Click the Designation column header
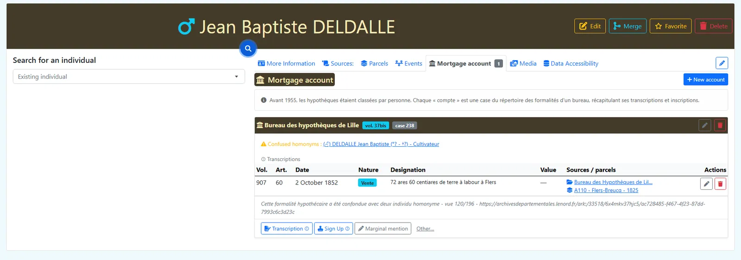The height and width of the screenshot is (260, 741). point(408,170)
